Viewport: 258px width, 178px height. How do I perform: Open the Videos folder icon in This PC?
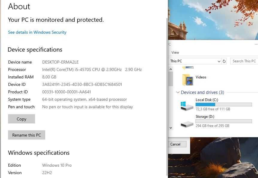(x=188, y=80)
